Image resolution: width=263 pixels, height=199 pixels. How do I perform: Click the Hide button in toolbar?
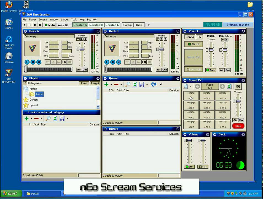pos(139,25)
